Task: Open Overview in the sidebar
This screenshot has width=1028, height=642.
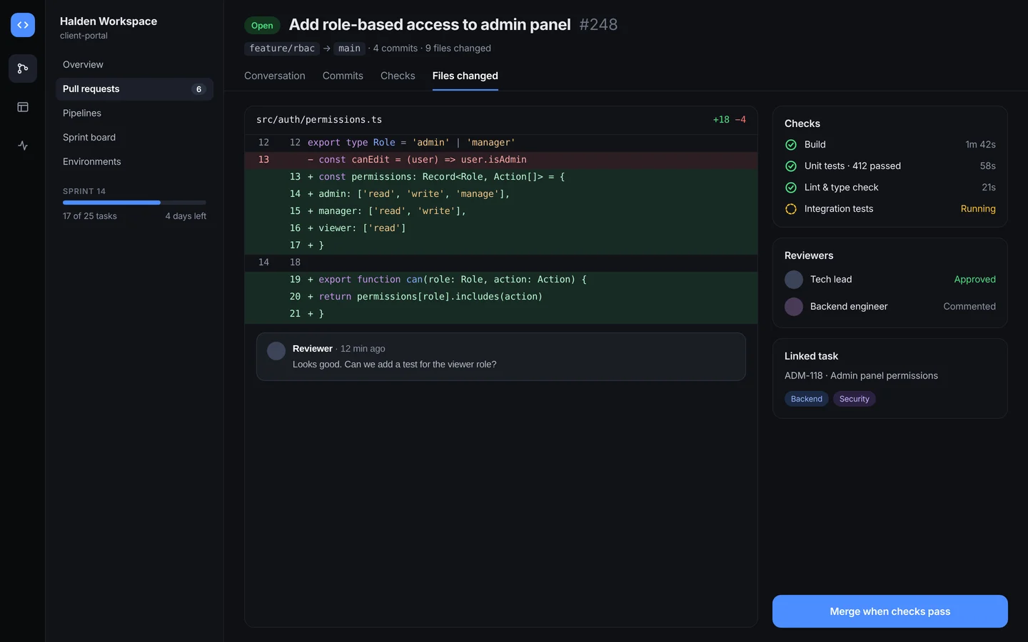Action: click(x=135, y=65)
